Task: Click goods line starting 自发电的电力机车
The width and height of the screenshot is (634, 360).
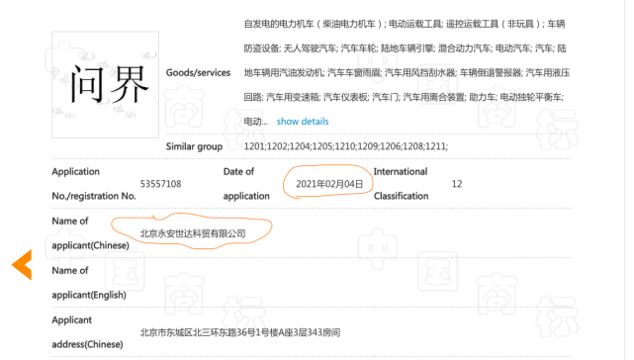Action: tap(405, 24)
